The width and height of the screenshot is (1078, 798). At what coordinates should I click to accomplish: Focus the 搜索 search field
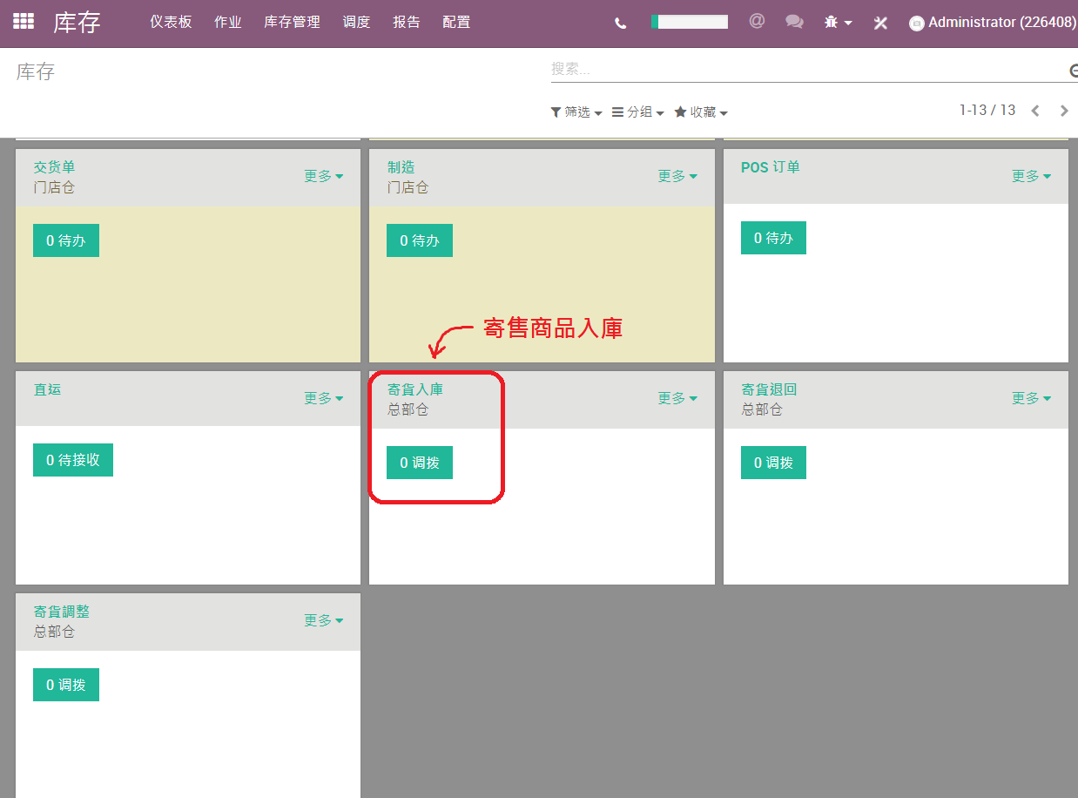tap(808, 70)
